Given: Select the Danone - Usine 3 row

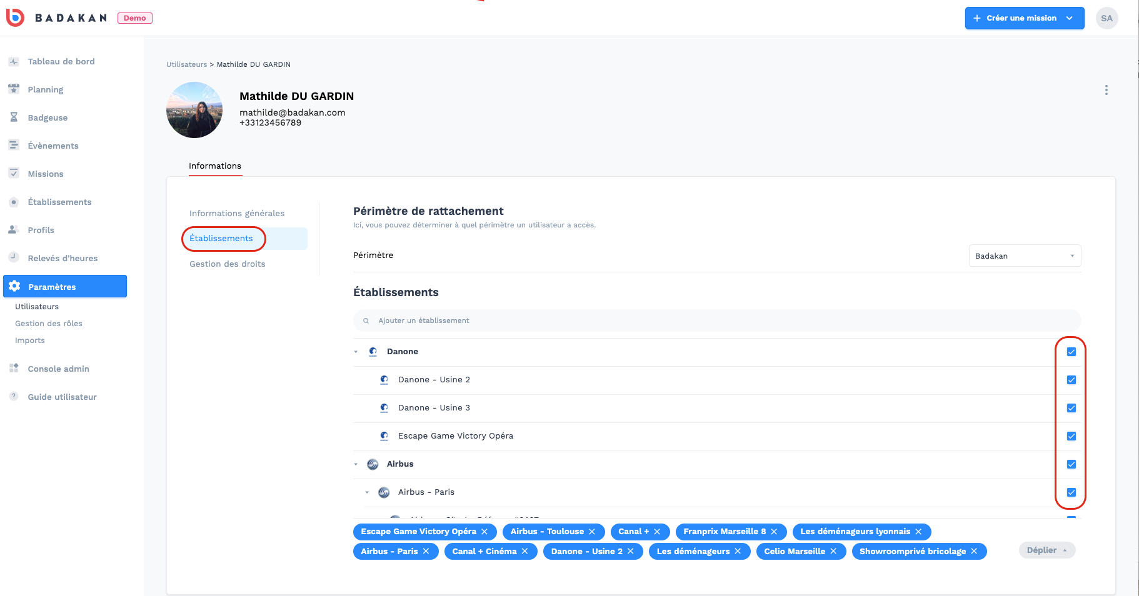Looking at the screenshot, I should (717, 408).
